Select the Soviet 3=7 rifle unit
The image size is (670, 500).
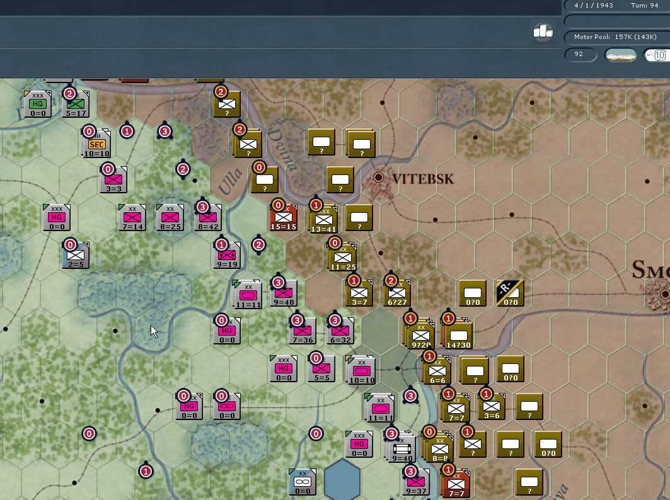359,293
